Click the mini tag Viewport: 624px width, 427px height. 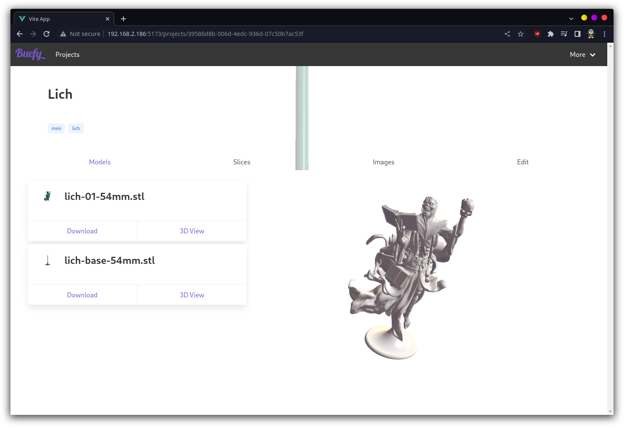coord(56,128)
